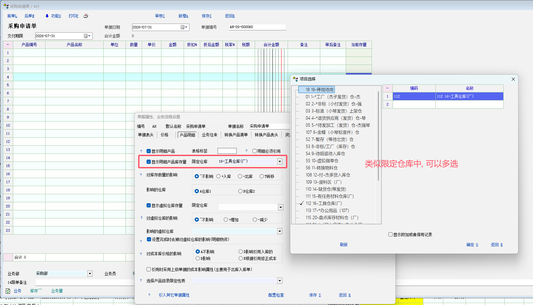This screenshot has width=533, height=305.
Task: Choose the T转移 radio option
Action: point(262,176)
